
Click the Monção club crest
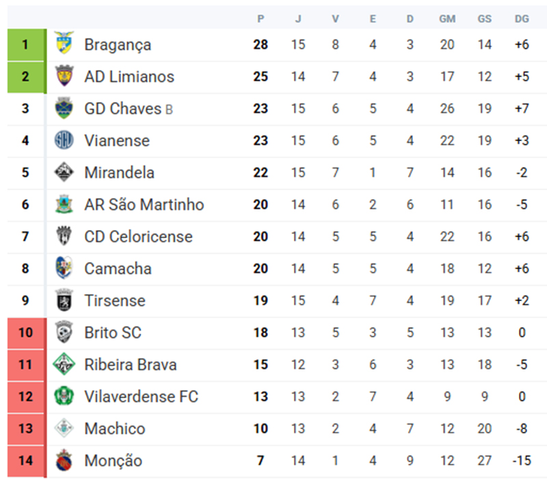point(64,461)
